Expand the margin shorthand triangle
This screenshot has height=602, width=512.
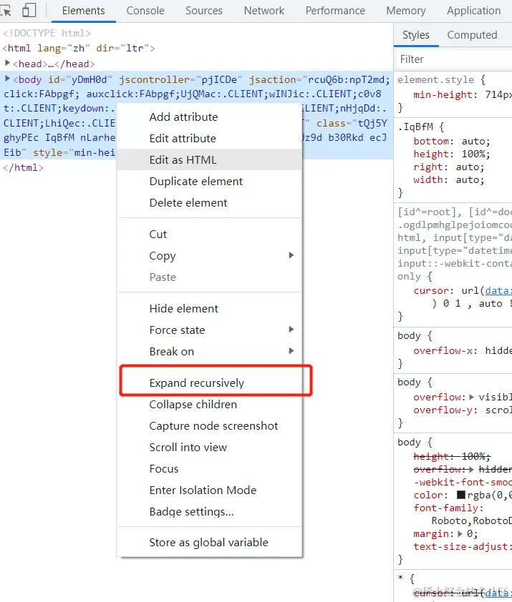point(460,533)
